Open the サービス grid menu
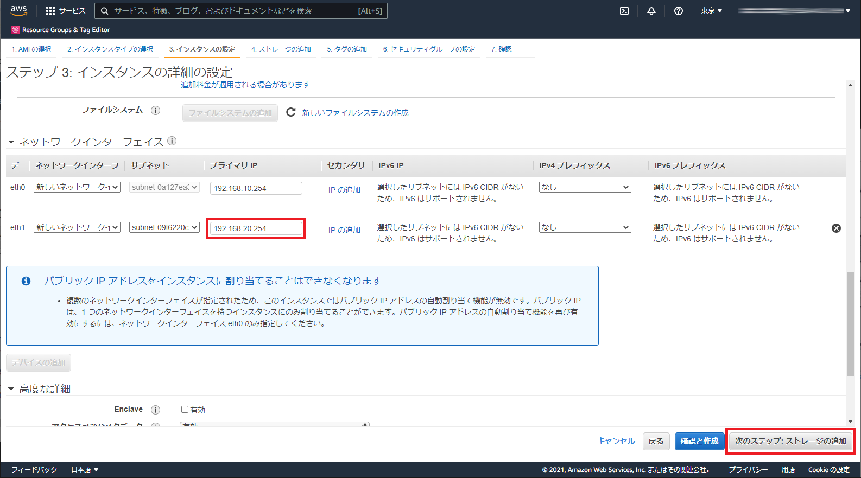 point(66,11)
